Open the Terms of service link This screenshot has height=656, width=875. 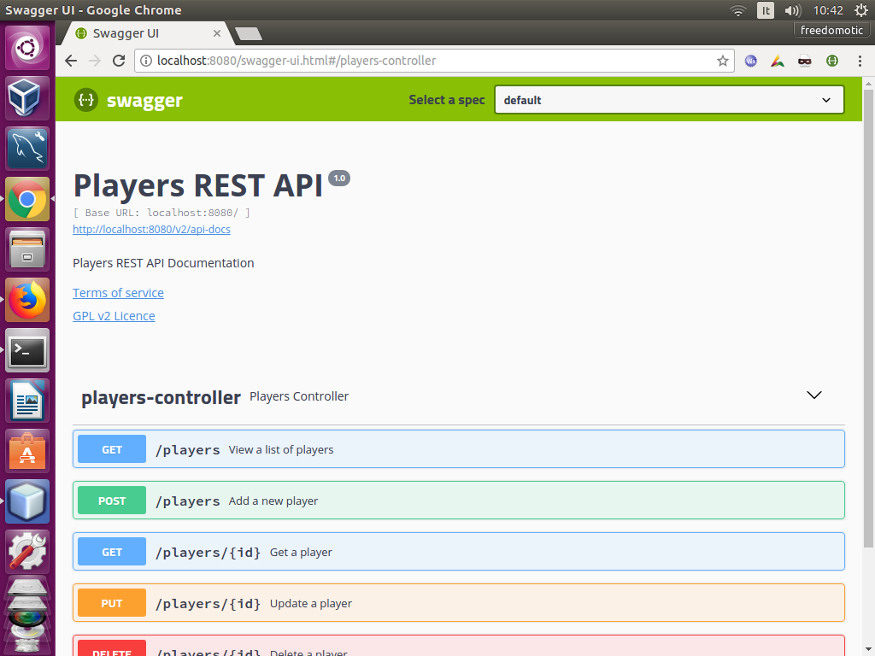point(118,293)
